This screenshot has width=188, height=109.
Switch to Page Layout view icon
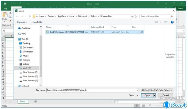tap(144, 106)
